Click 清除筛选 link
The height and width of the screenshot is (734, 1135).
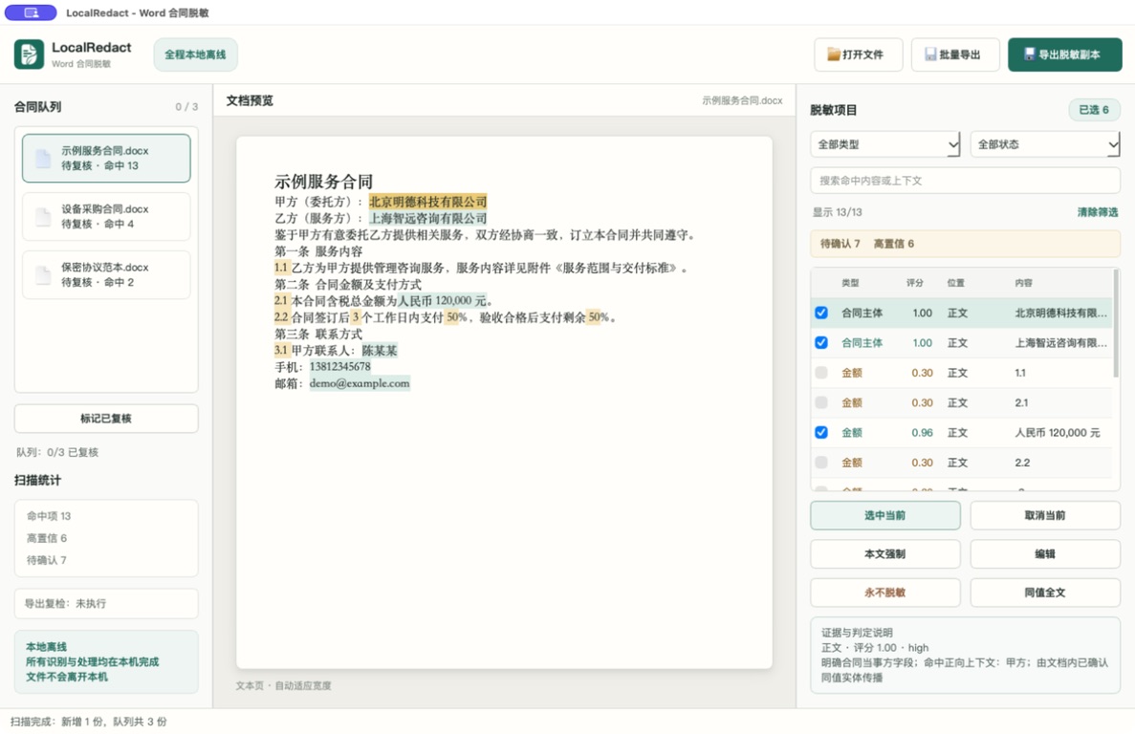[x=1098, y=212]
